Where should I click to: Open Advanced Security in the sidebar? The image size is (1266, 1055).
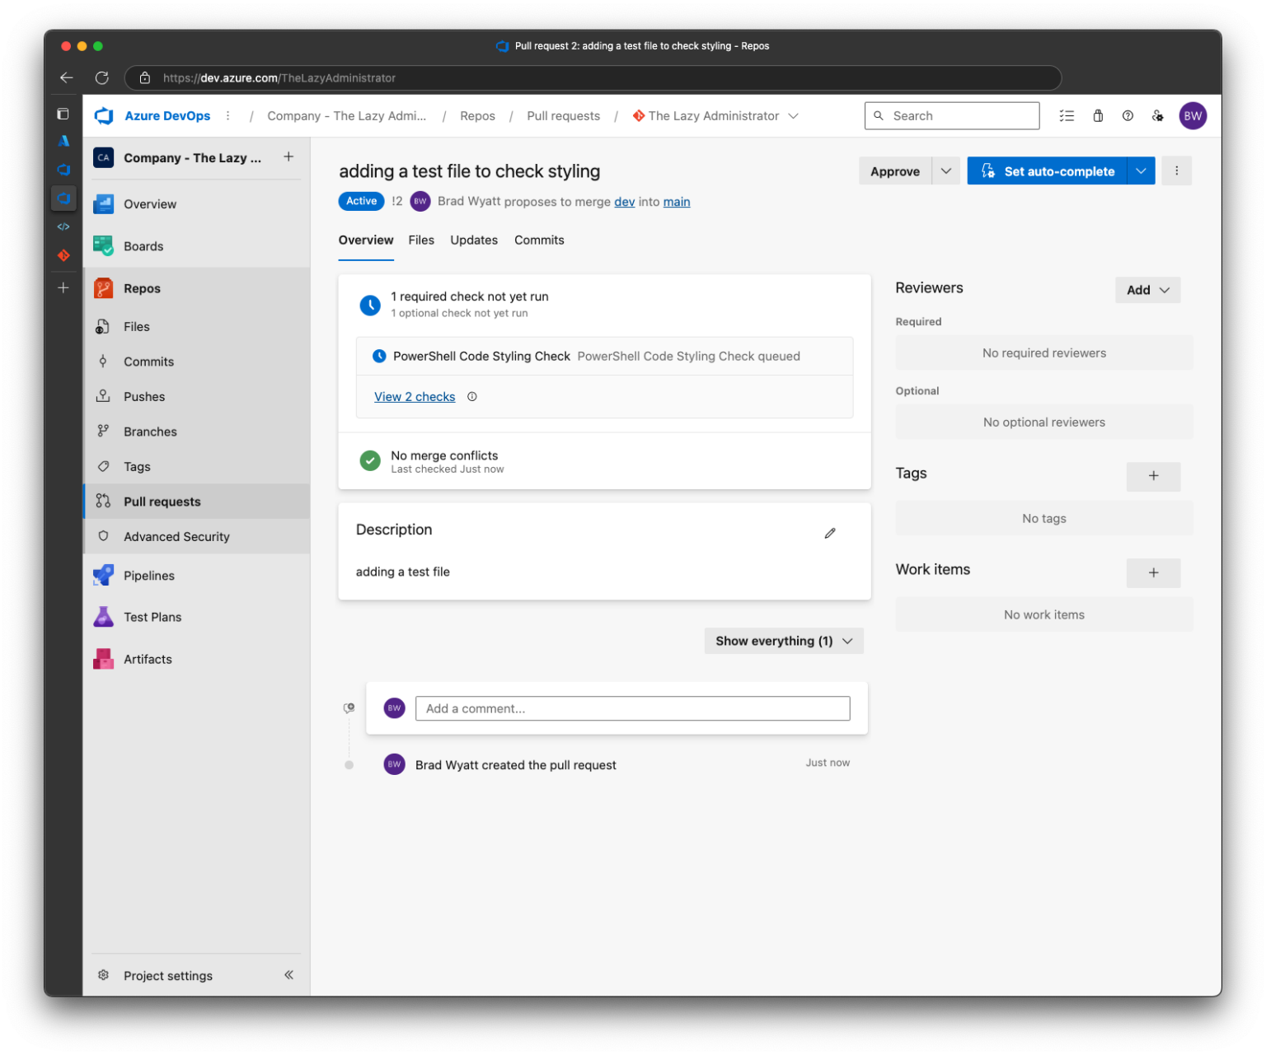pos(176,537)
